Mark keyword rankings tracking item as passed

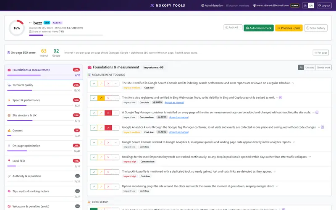pos(94,157)
